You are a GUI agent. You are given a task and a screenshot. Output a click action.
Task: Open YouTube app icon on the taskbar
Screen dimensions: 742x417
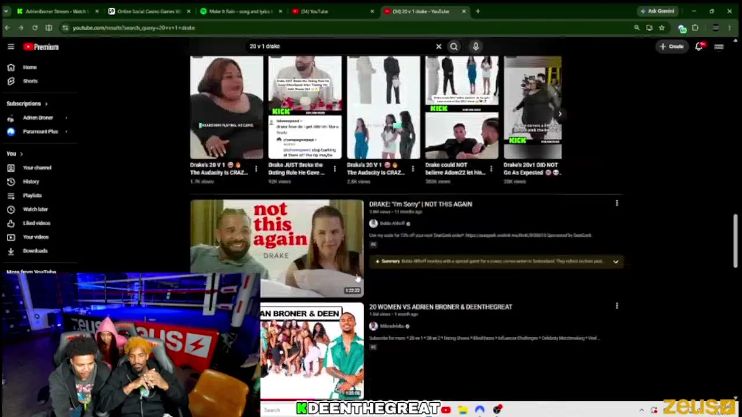point(446,410)
